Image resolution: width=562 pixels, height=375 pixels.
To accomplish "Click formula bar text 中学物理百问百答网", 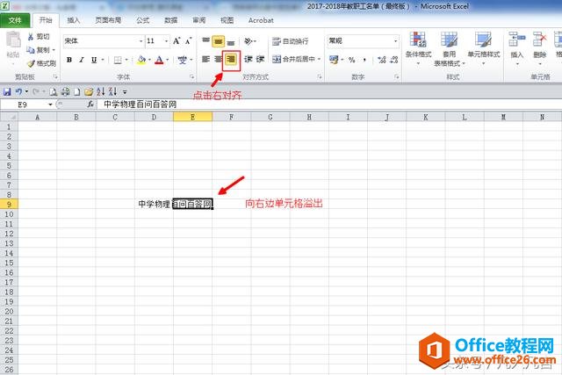I will click(140, 105).
